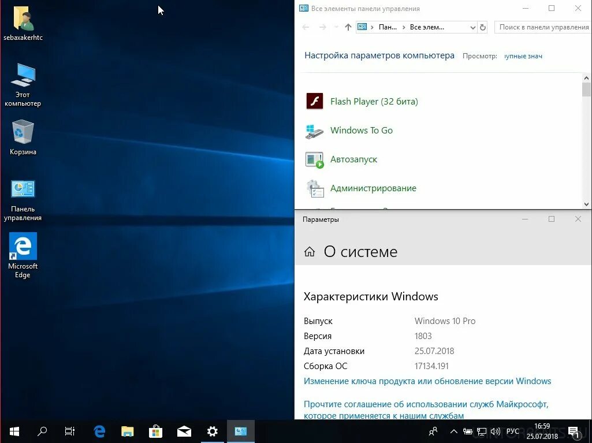Click the network tray icon
Screen dimensions: 592x443
(x=481, y=431)
